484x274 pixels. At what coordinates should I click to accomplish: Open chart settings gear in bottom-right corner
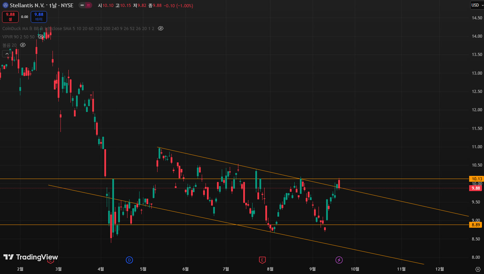[x=478, y=269]
